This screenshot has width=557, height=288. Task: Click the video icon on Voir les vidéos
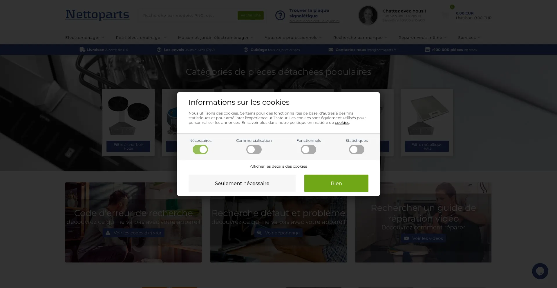point(406,238)
